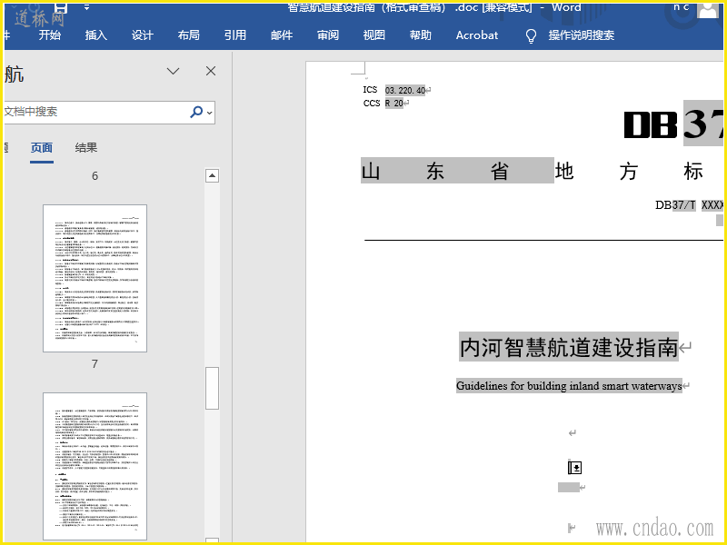
Task: Switch to the 引用 ribbon tab
Action: pos(235,35)
